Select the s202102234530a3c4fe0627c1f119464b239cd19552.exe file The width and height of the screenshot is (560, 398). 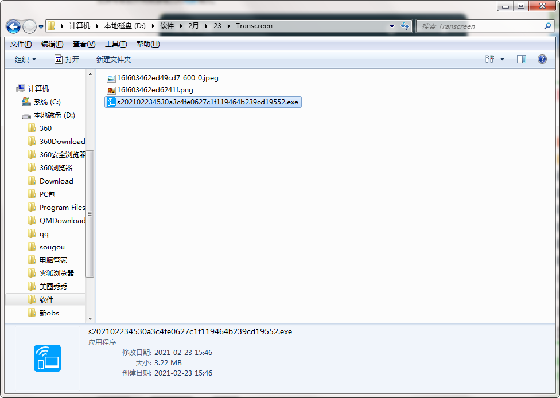pyautogui.click(x=203, y=102)
